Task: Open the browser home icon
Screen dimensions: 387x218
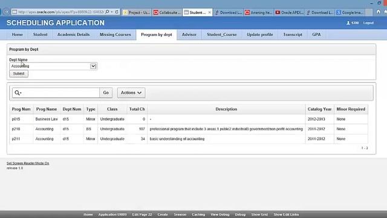Action: tap(379, 12)
